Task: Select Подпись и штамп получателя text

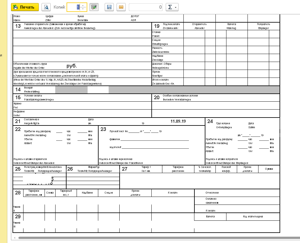Action: (222, 159)
